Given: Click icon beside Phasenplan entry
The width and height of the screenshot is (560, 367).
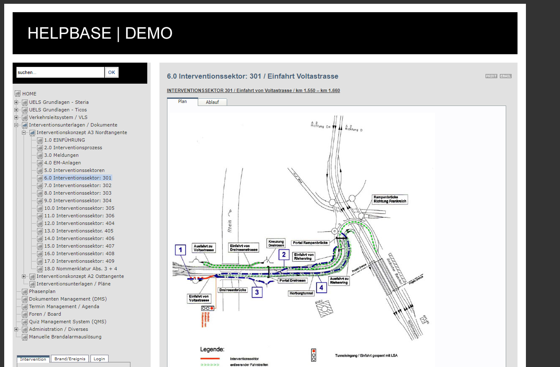Looking at the screenshot, I should [x=25, y=291].
